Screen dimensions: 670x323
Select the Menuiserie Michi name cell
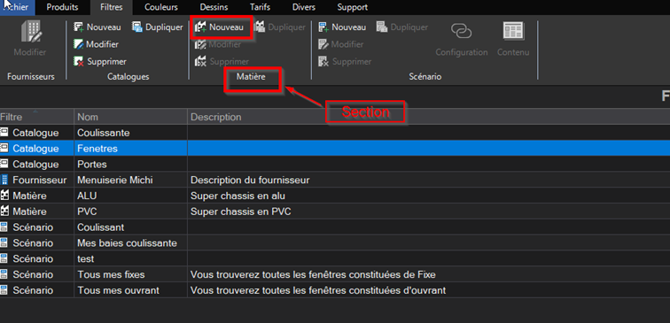[x=131, y=180]
